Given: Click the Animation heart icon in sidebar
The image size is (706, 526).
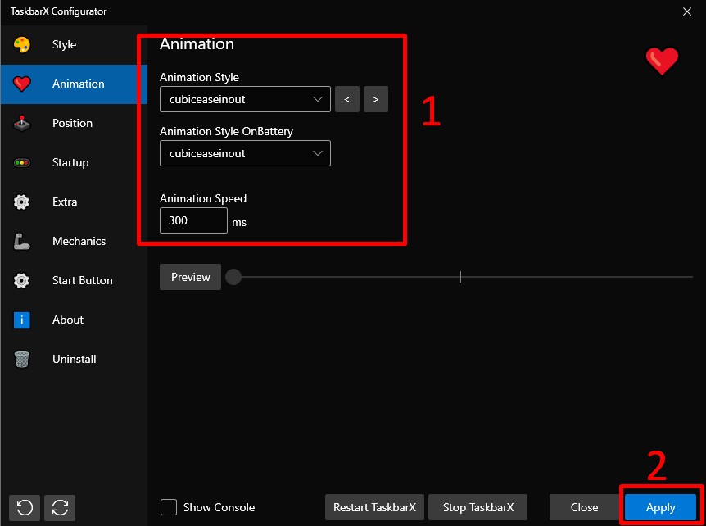Looking at the screenshot, I should pyautogui.click(x=22, y=84).
